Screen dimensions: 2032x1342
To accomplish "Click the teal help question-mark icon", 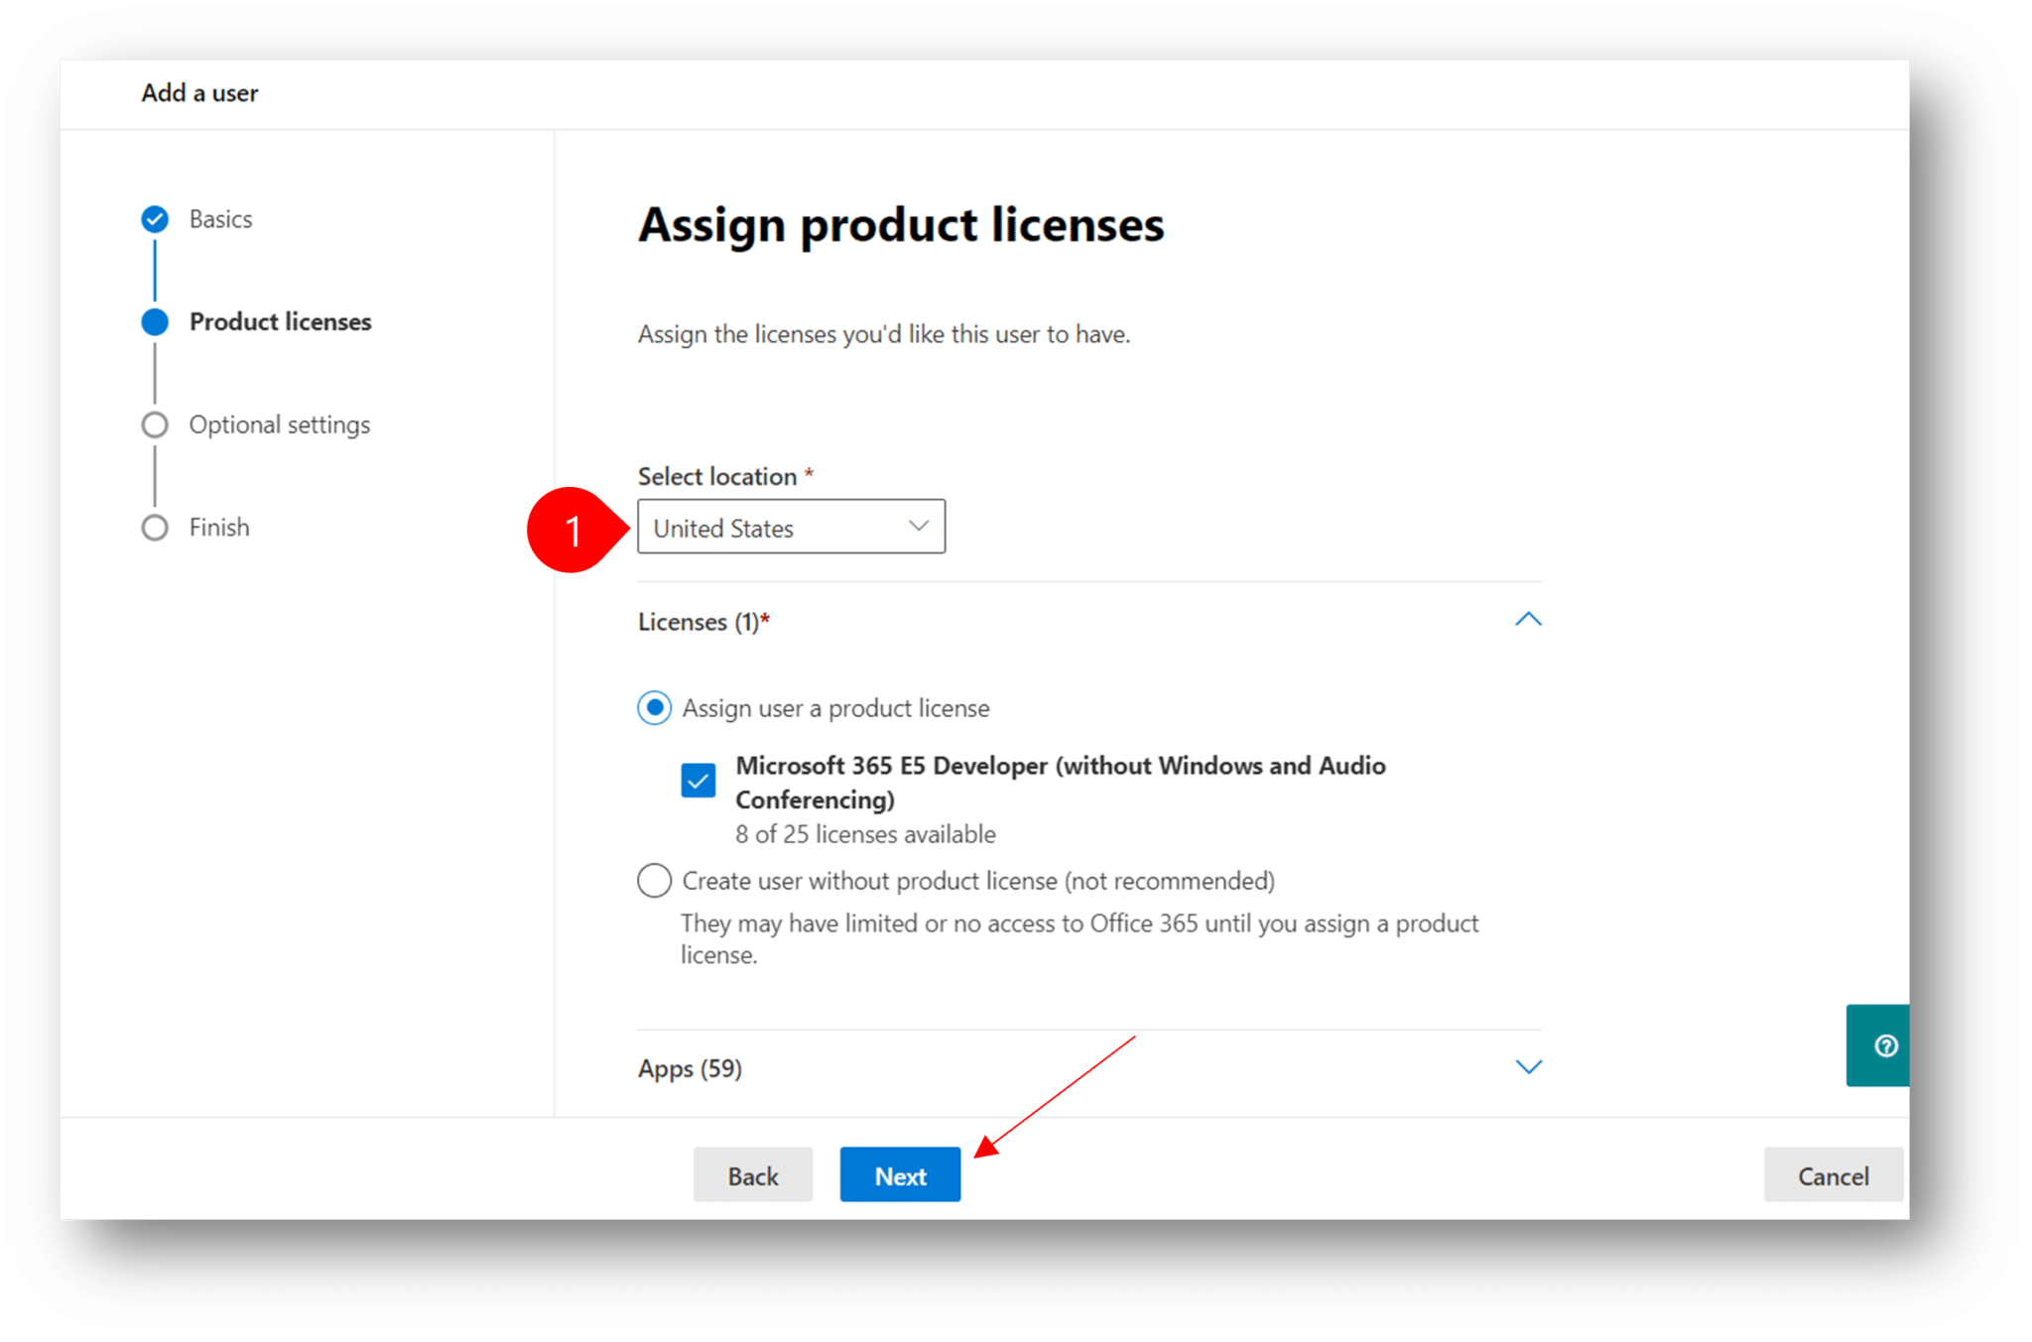I will pos(1884,1045).
